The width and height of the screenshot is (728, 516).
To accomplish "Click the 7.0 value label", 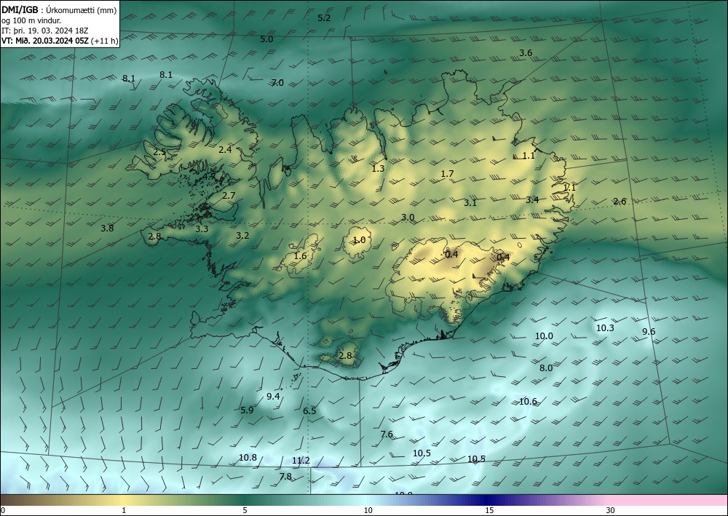I will coord(277,82).
